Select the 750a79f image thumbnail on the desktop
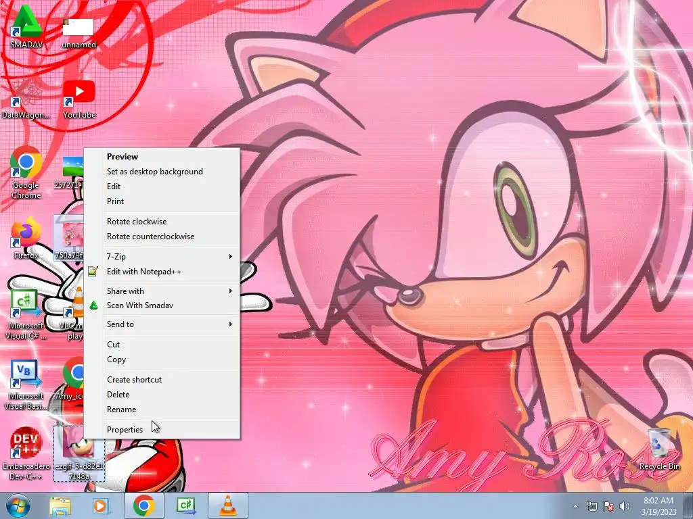693x519 pixels. click(x=69, y=237)
